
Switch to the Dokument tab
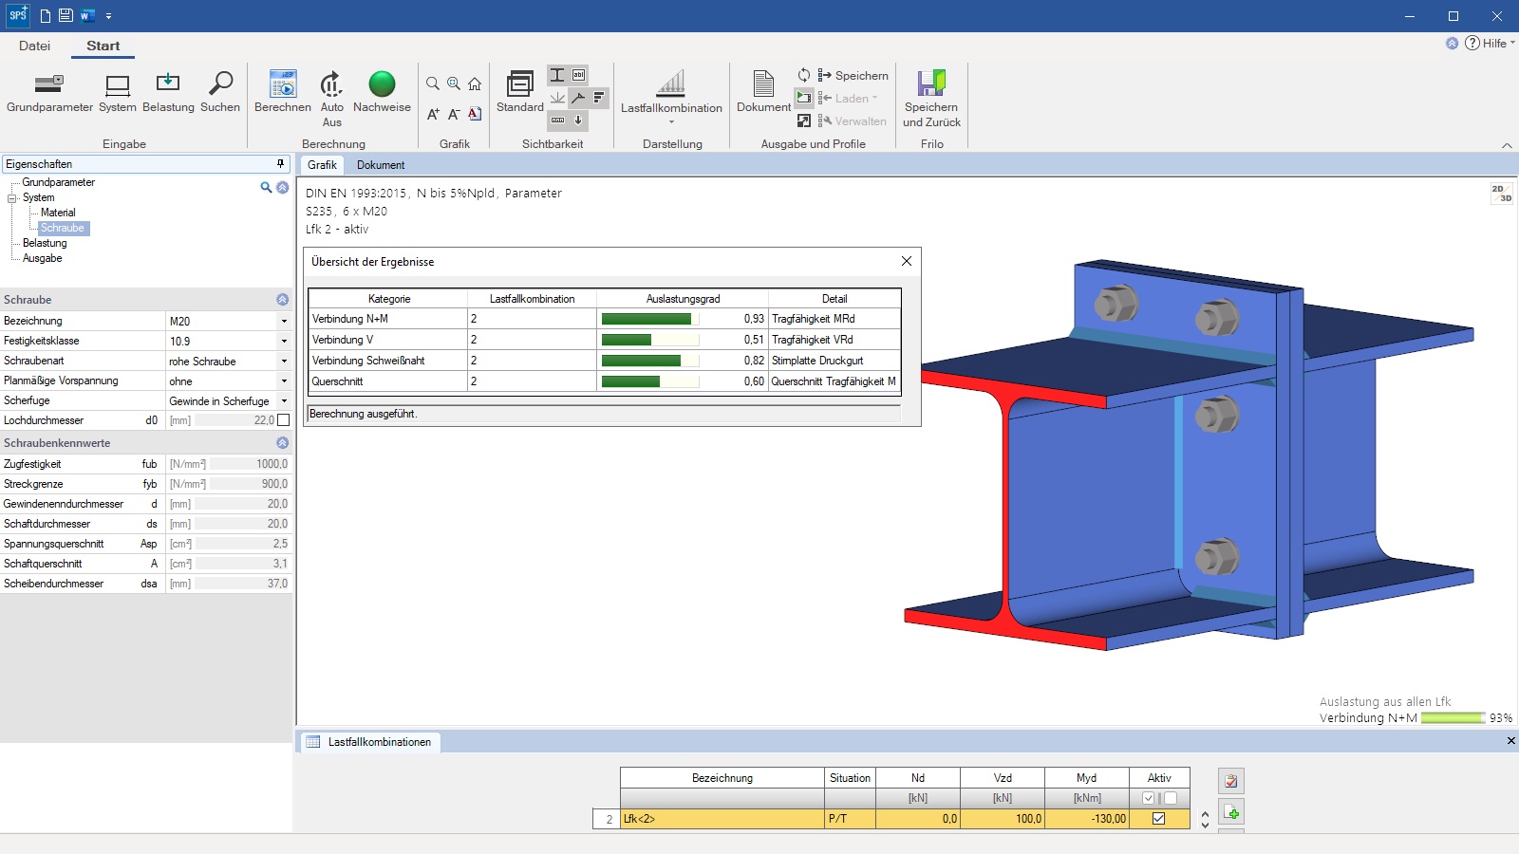381,165
